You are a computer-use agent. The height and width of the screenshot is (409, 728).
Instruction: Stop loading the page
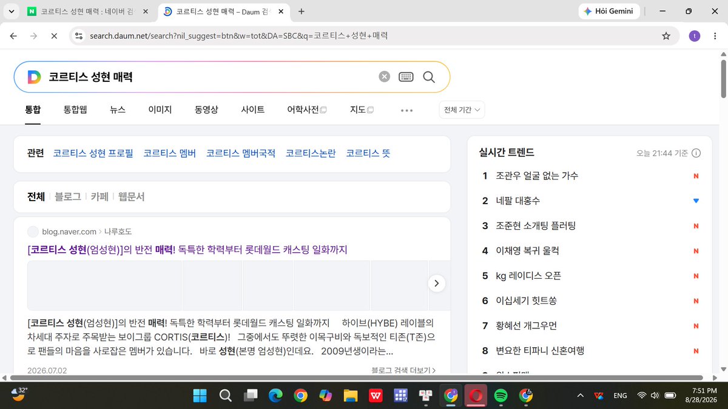click(x=54, y=36)
